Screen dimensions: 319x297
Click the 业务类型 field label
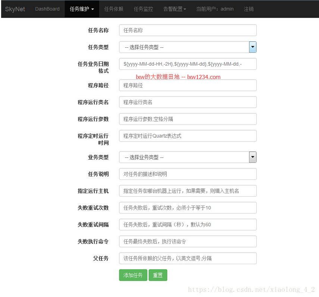98,157
